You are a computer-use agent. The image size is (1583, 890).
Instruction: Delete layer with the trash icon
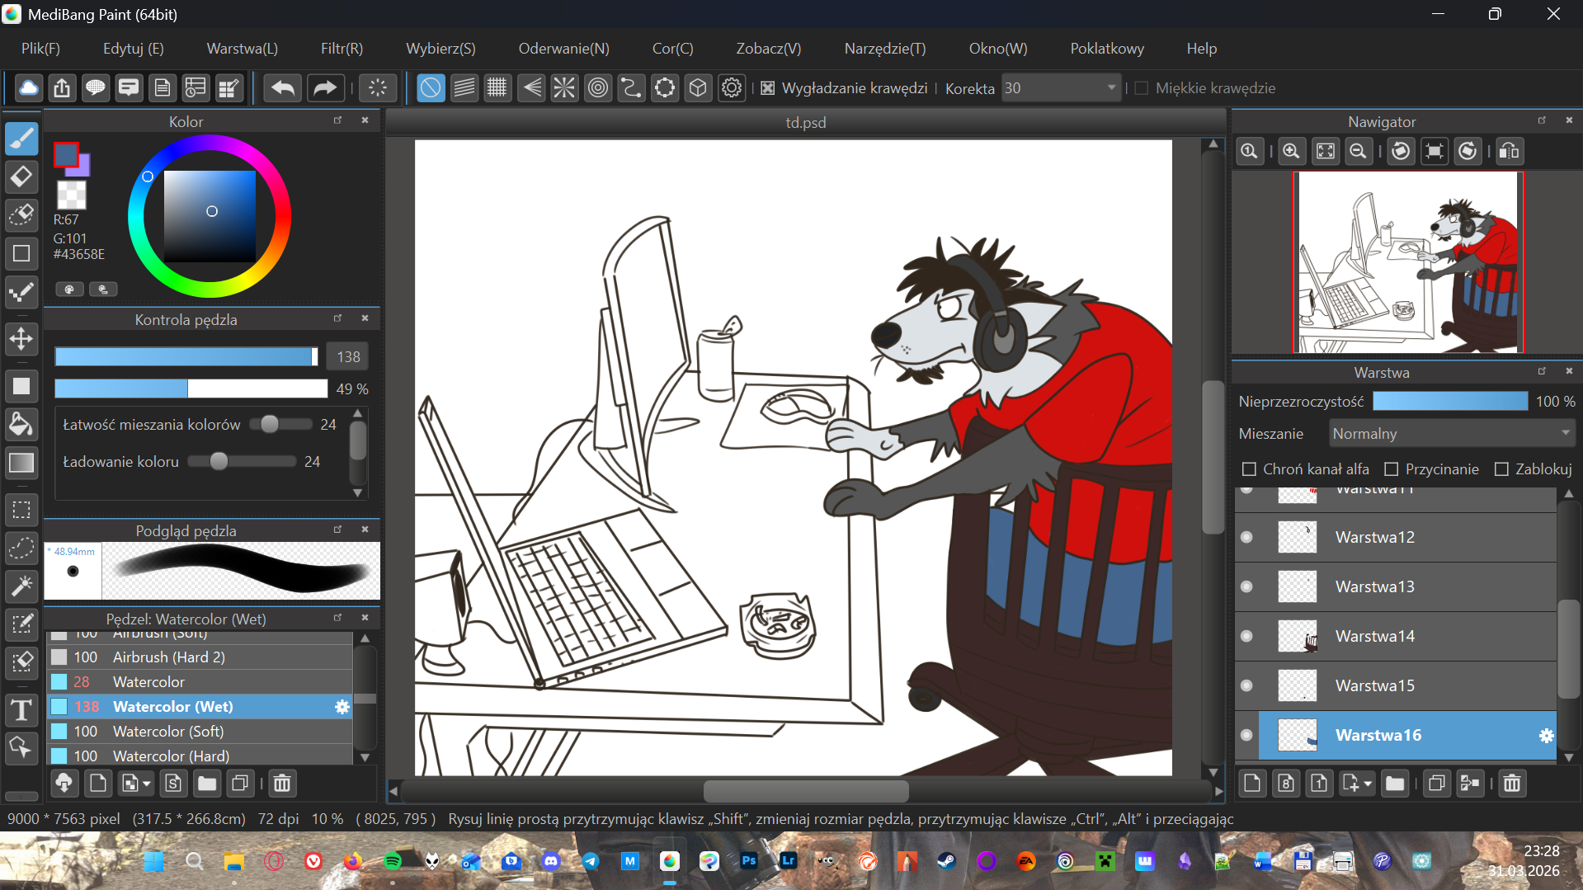click(x=1511, y=784)
